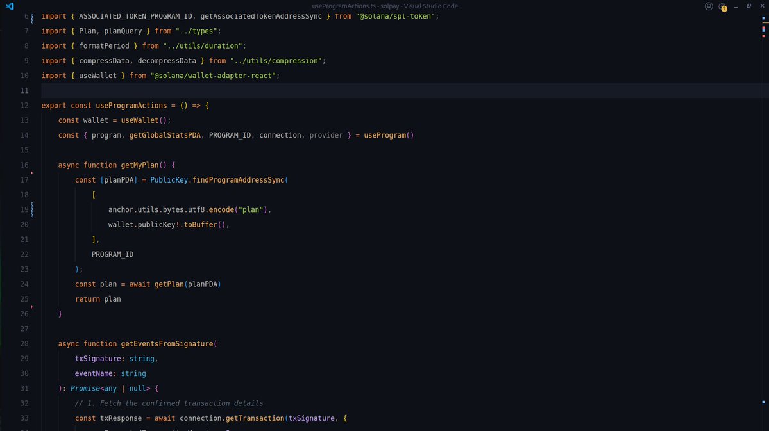Click the fold-end marker near line 26
769x431 pixels.
click(x=32, y=307)
